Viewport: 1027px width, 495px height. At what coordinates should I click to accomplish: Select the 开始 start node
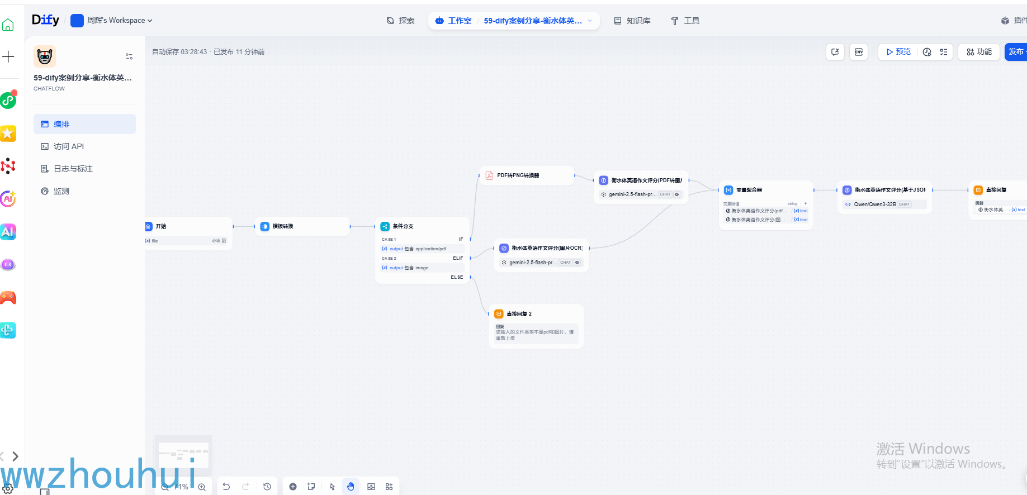coord(188,233)
